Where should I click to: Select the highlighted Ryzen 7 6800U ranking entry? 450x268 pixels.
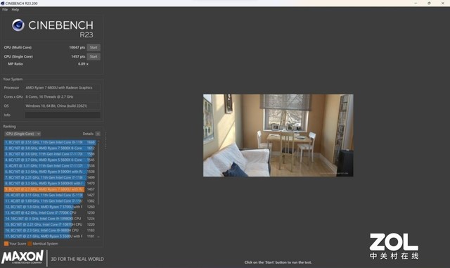click(x=49, y=189)
